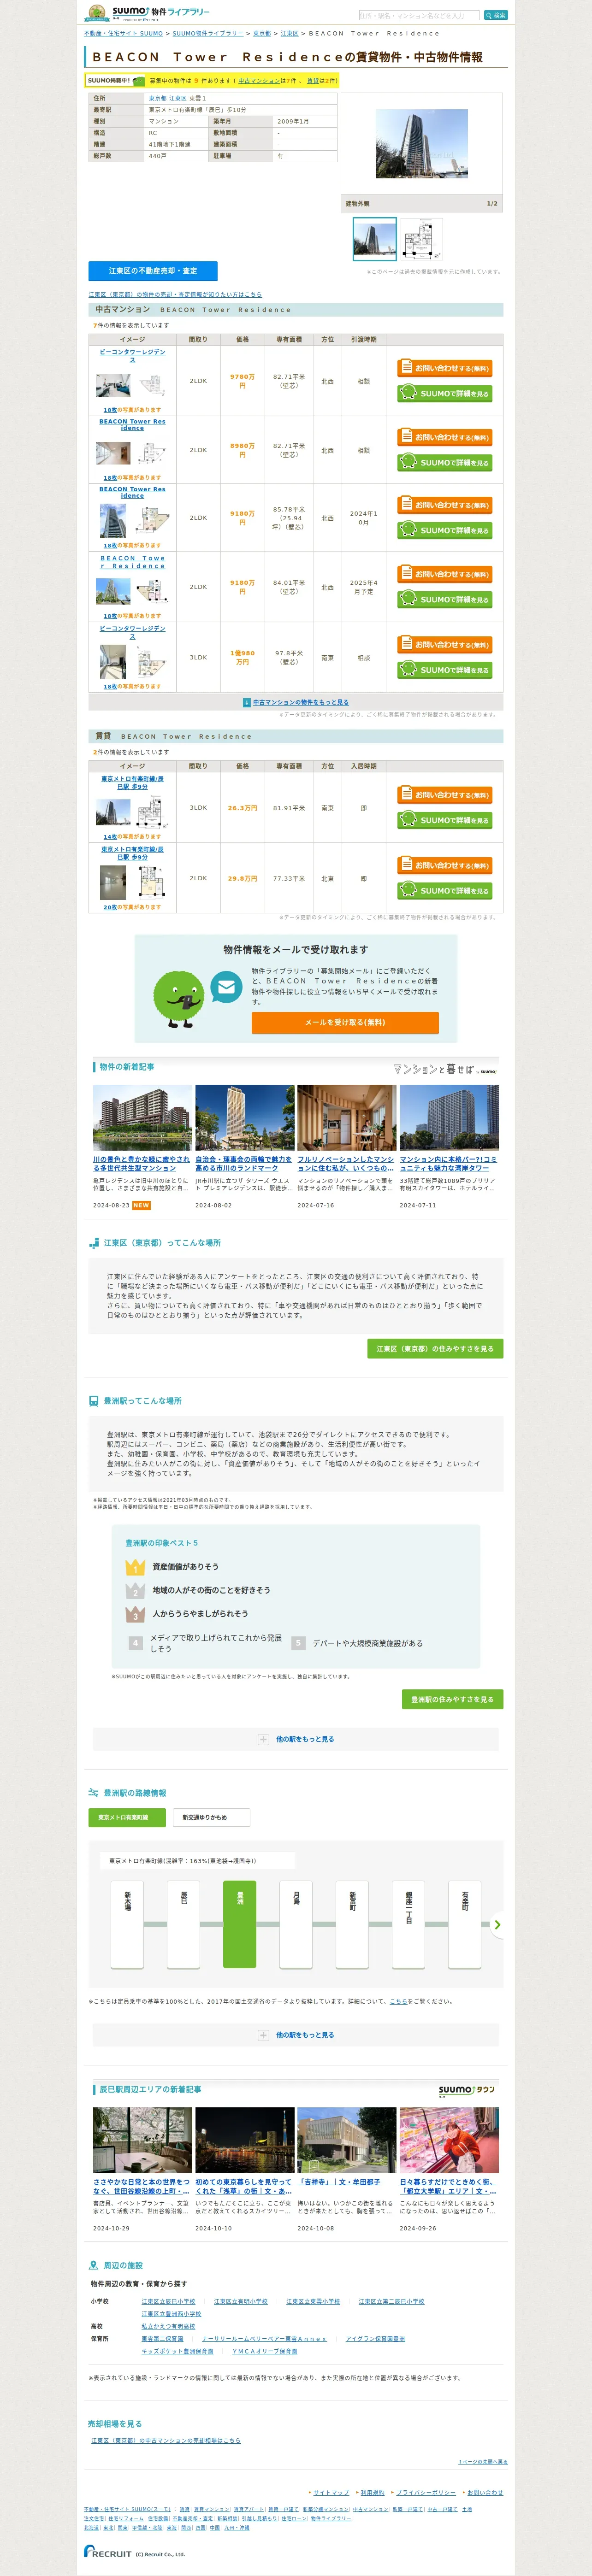Click the SUUMO 物件ライブラリー logo
592x2576 pixels.
148,12
